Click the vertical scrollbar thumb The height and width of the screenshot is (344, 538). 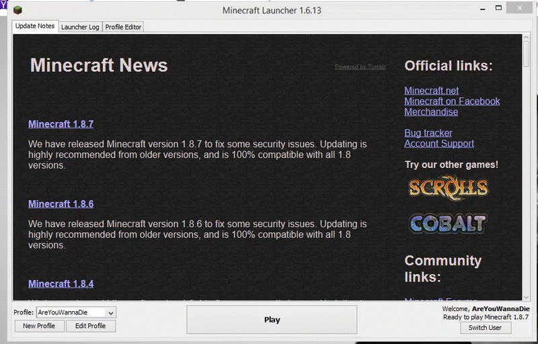coord(527,54)
